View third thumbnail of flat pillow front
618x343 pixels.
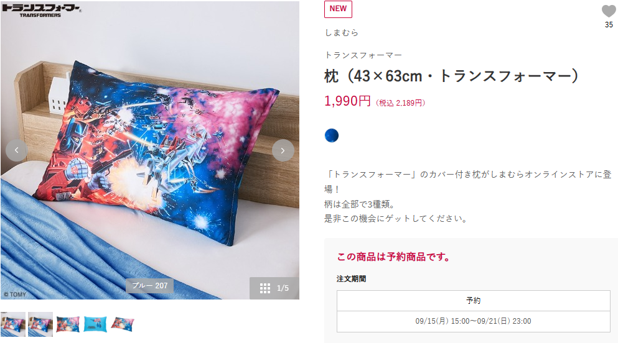click(68, 324)
